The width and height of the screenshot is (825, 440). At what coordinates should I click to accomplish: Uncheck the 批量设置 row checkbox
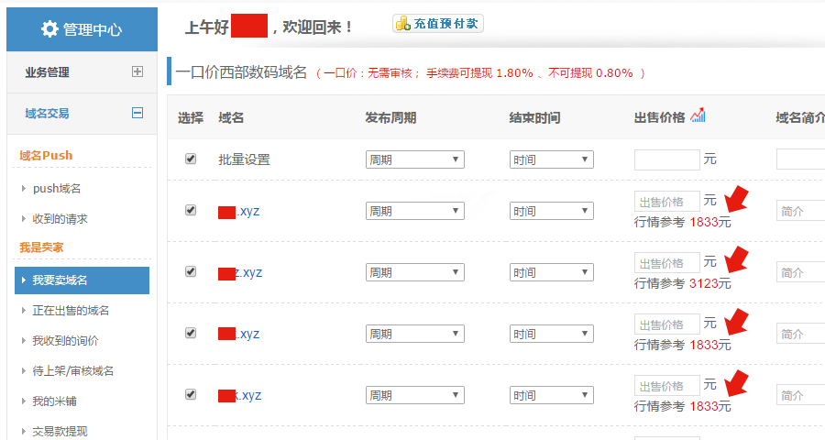tap(191, 159)
